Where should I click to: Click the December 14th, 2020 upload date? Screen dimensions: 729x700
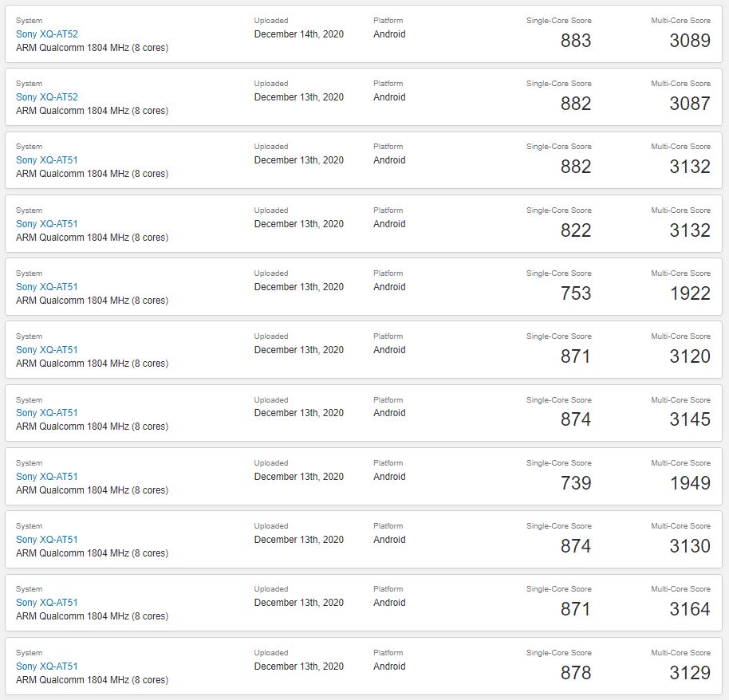pyautogui.click(x=299, y=34)
